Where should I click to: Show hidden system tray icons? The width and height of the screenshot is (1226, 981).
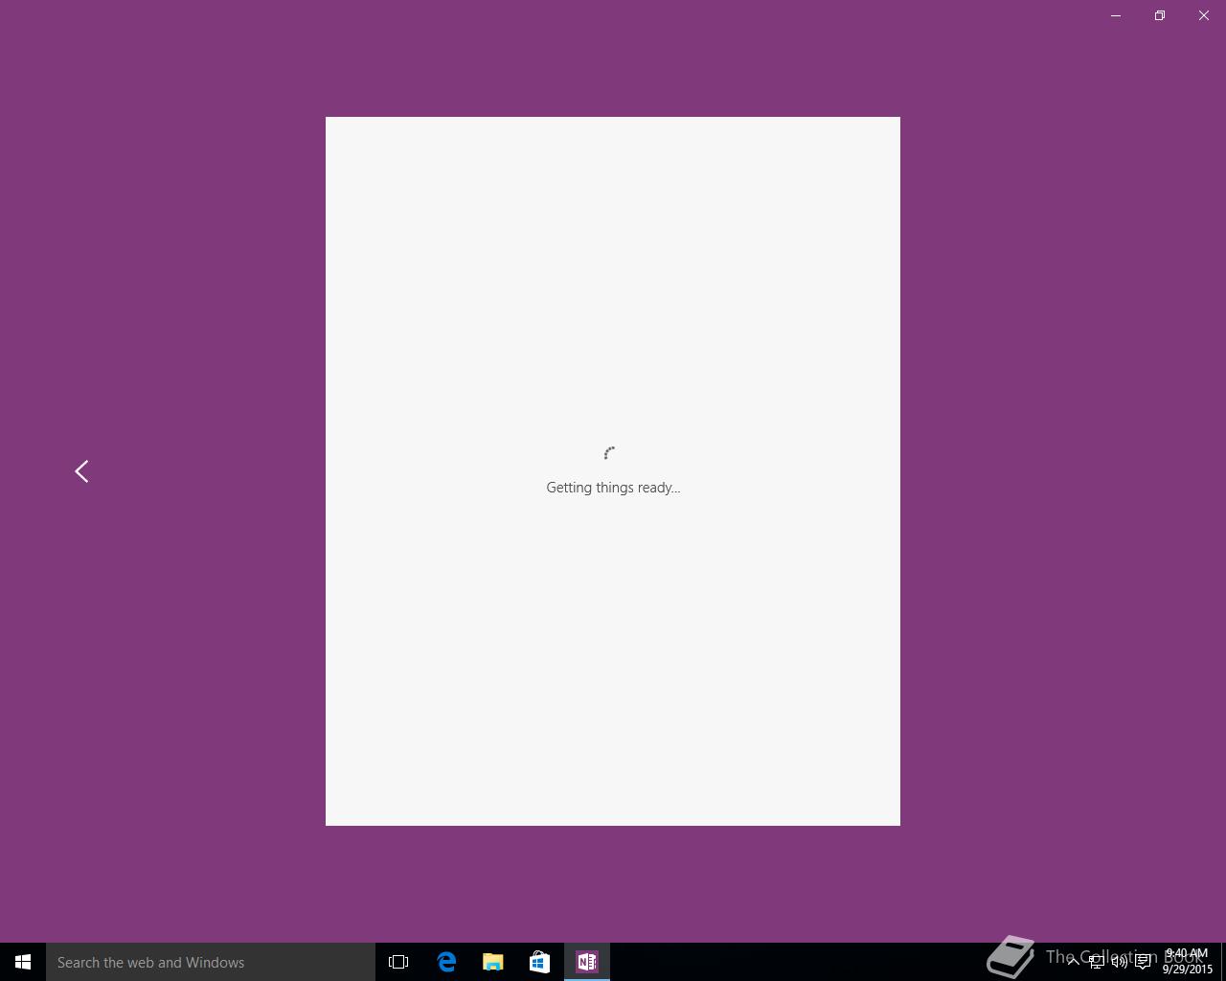1073,961
